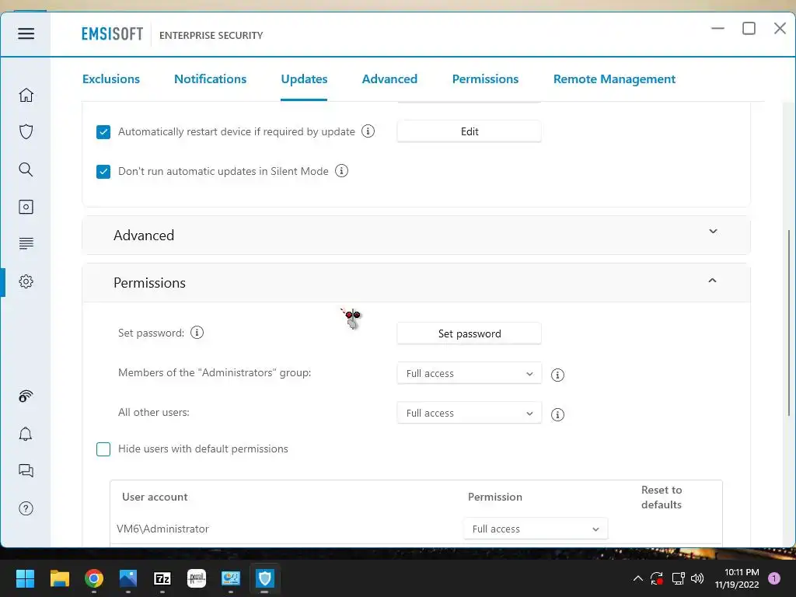Open the help question mark icon
The image size is (796, 597).
[26, 508]
